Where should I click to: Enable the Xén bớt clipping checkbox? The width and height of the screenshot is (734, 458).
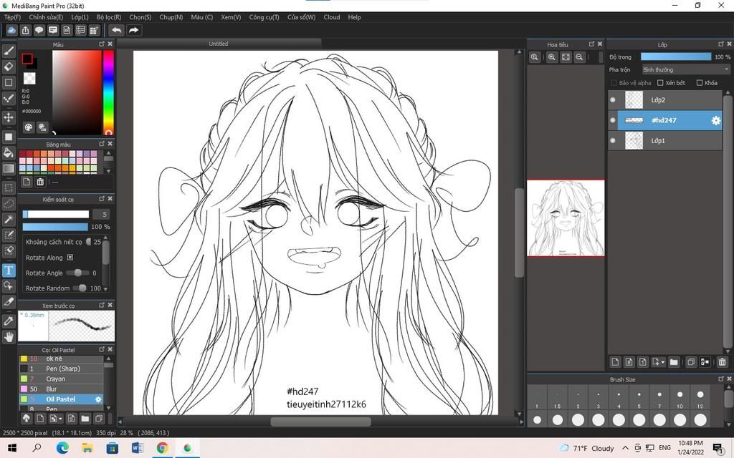[x=660, y=83]
